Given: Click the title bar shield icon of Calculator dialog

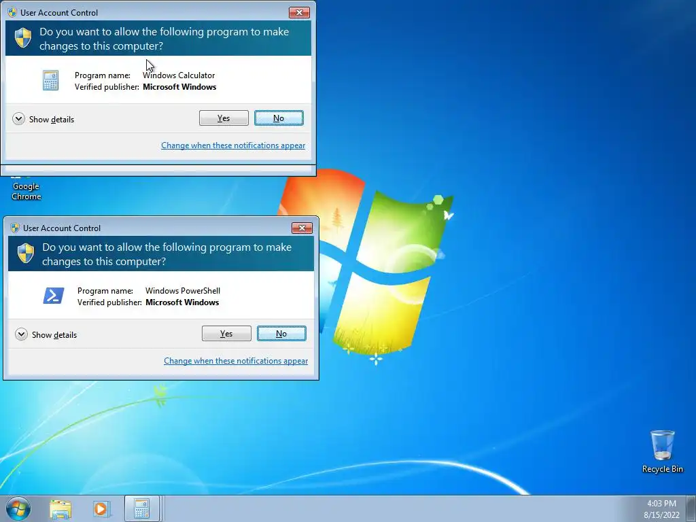Looking at the screenshot, I should pyautogui.click(x=12, y=12).
